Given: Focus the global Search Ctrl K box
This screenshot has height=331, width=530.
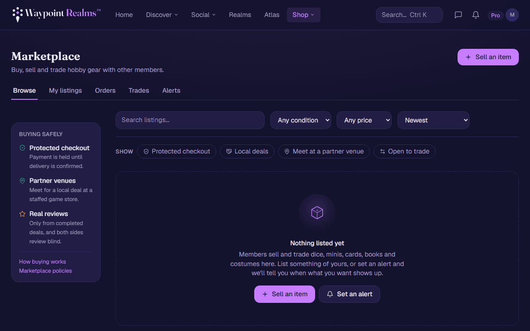Looking at the screenshot, I should 410,15.
